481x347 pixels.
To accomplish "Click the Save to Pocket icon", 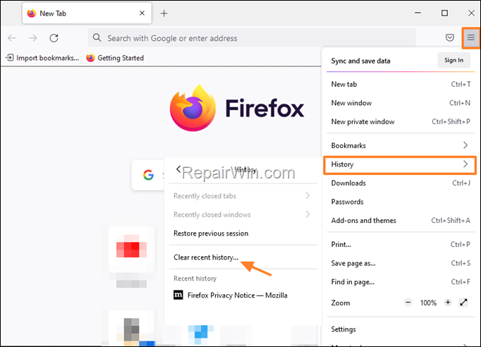I will pos(450,38).
